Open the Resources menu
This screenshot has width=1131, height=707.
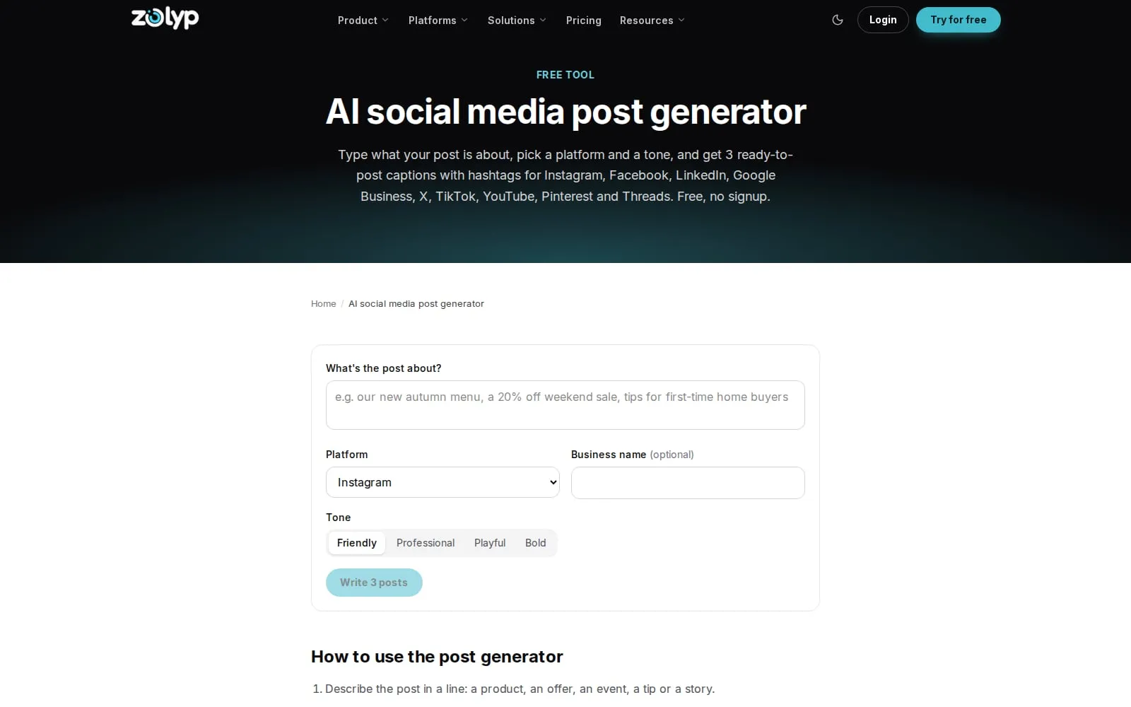(652, 21)
